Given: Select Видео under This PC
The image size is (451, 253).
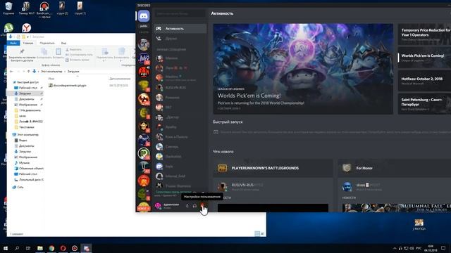Looking at the screenshot, I should tap(23, 141).
